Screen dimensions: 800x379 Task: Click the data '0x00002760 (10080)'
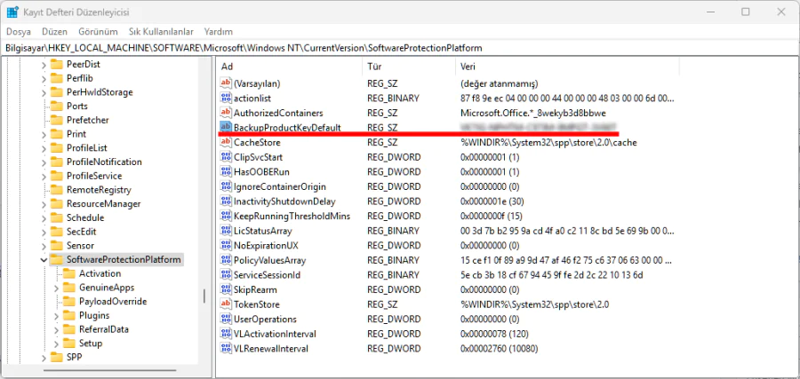tap(499, 349)
